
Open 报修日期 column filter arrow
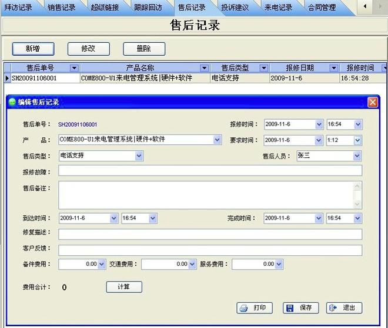(x=333, y=68)
